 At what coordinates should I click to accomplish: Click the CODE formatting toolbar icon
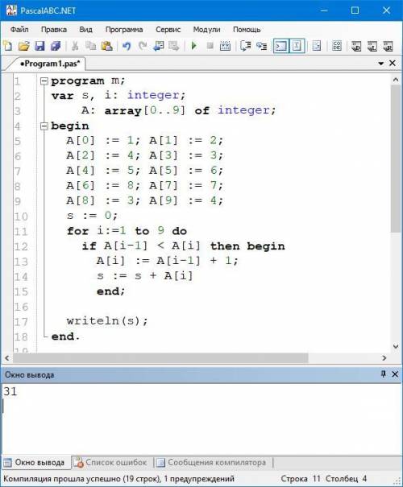click(x=337, y=46)
